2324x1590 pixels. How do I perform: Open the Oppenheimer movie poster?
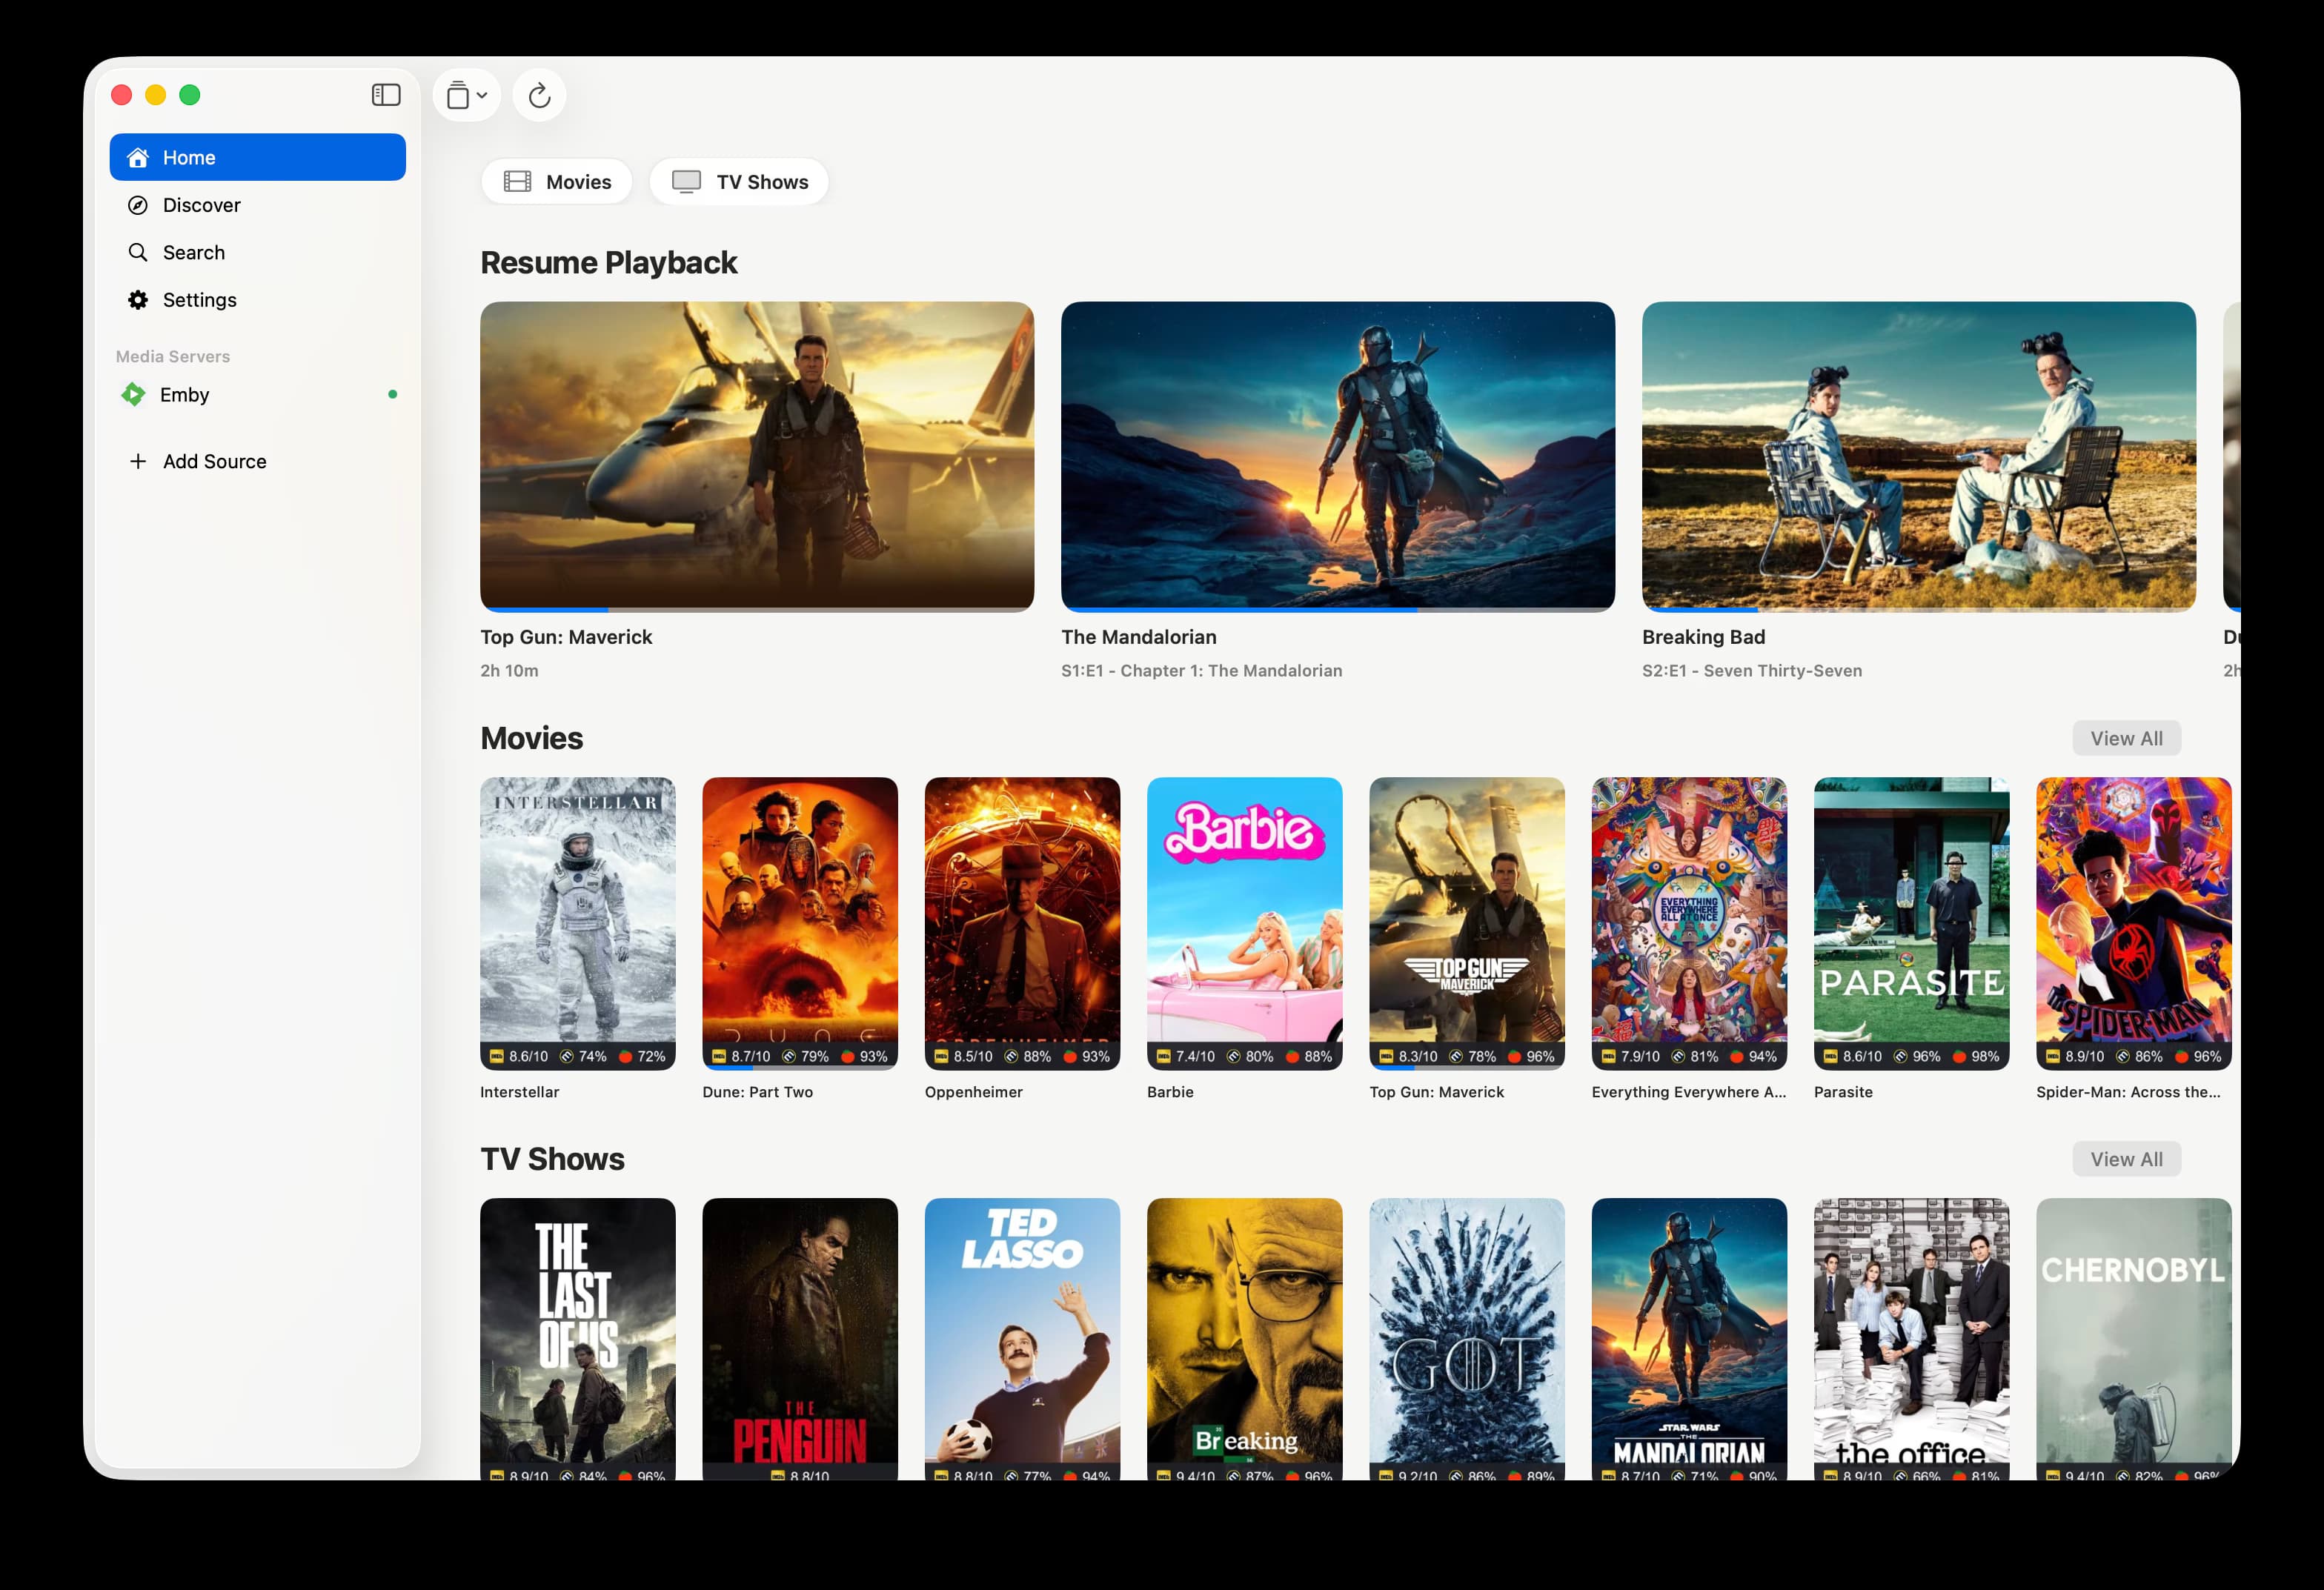pos(1022,923)
